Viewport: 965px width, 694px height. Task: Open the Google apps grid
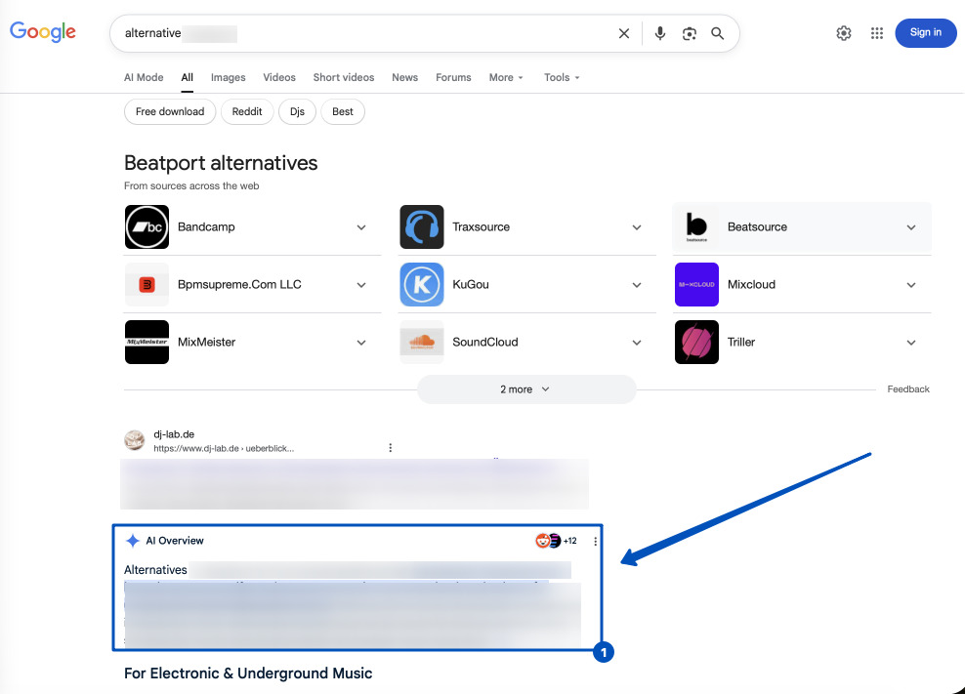tap(877, 33)
